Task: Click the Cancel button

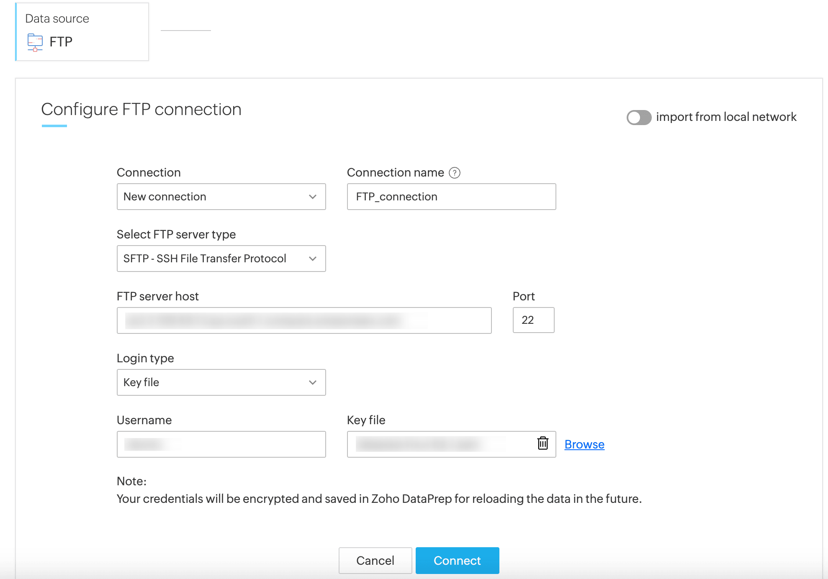Action: click(375, 561)
